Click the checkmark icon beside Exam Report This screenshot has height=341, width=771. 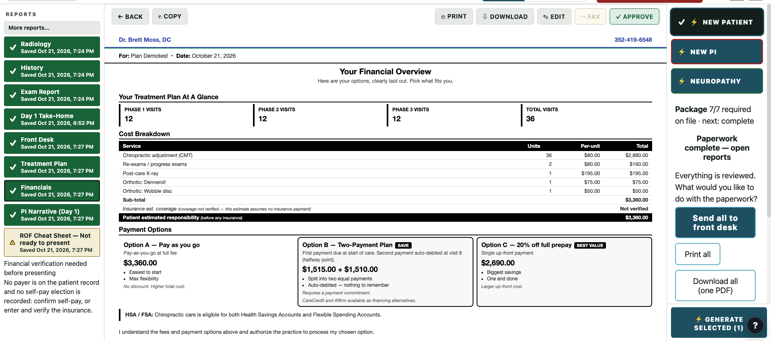(x=13, y=95)
